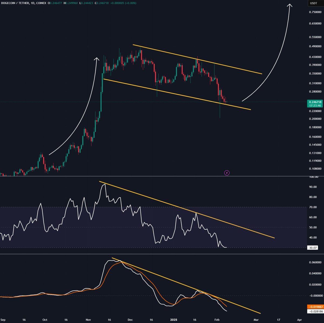Click the 17 date label on time axis
Image resolution: width=324 pixels, height=323 pixels.
click(278, 320)
